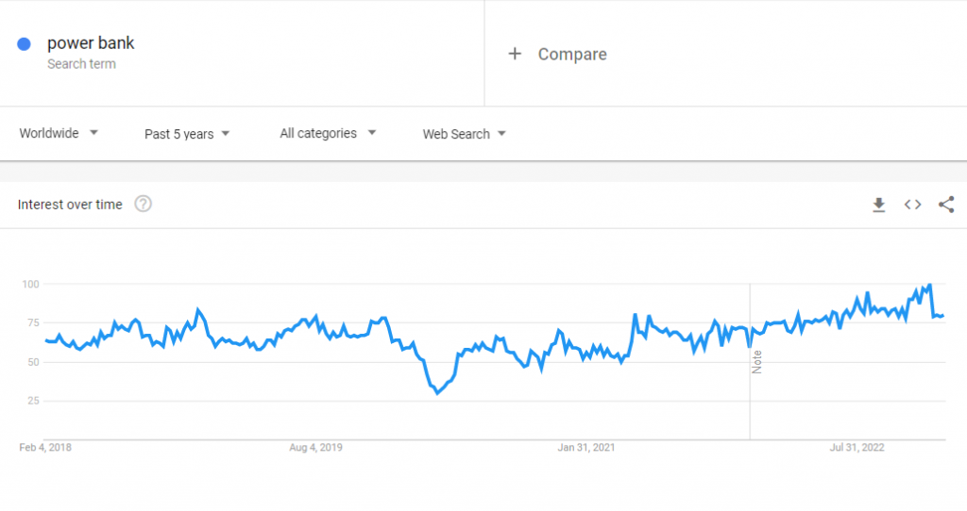Screen dimensions: 967x511
Task: Click the lowest dip on chart line
Action: click(x=436, y=392)
